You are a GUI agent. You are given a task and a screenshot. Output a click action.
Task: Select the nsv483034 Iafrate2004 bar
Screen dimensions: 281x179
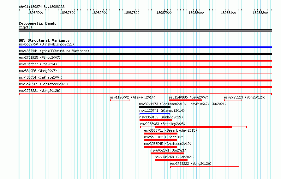pyautogui.click(x=145, y=81)
